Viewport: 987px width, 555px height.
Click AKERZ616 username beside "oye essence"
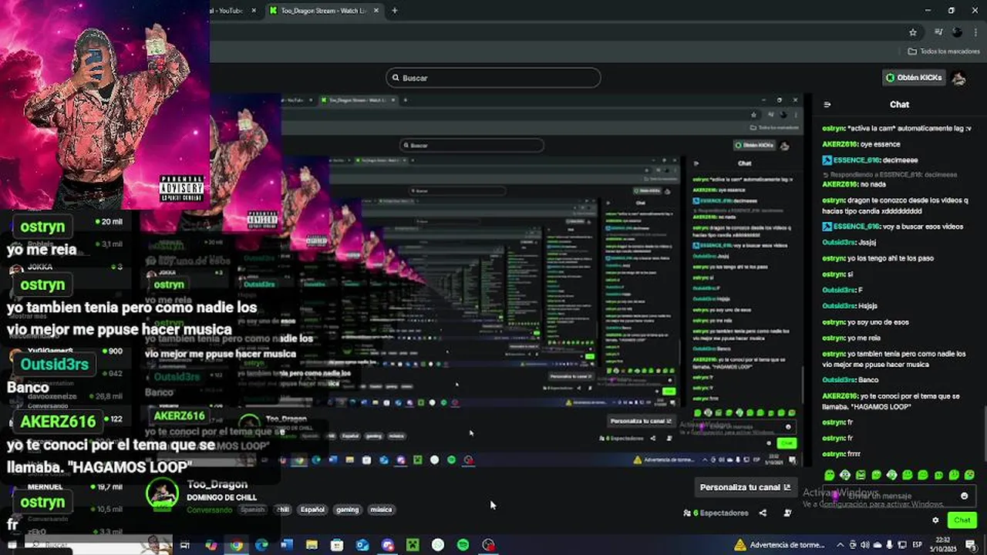840,144
